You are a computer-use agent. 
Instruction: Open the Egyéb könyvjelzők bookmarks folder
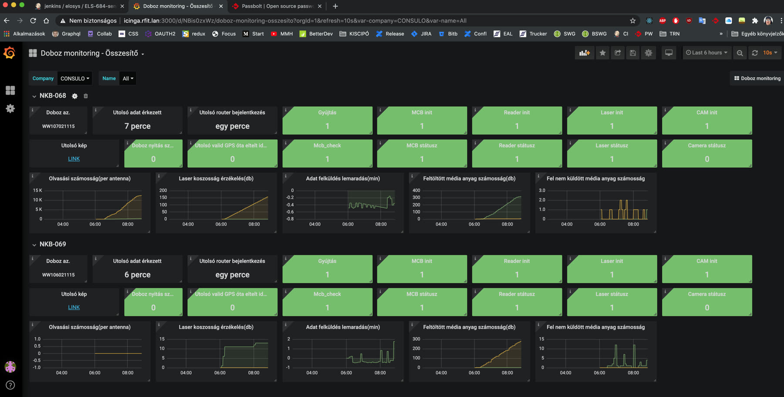click(x=757, y=34)
